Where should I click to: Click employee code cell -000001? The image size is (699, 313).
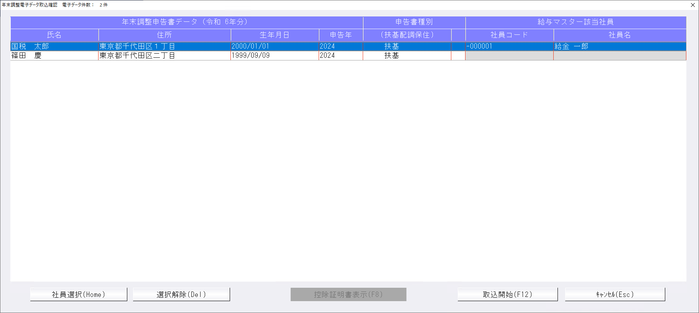tap(509, 46)
